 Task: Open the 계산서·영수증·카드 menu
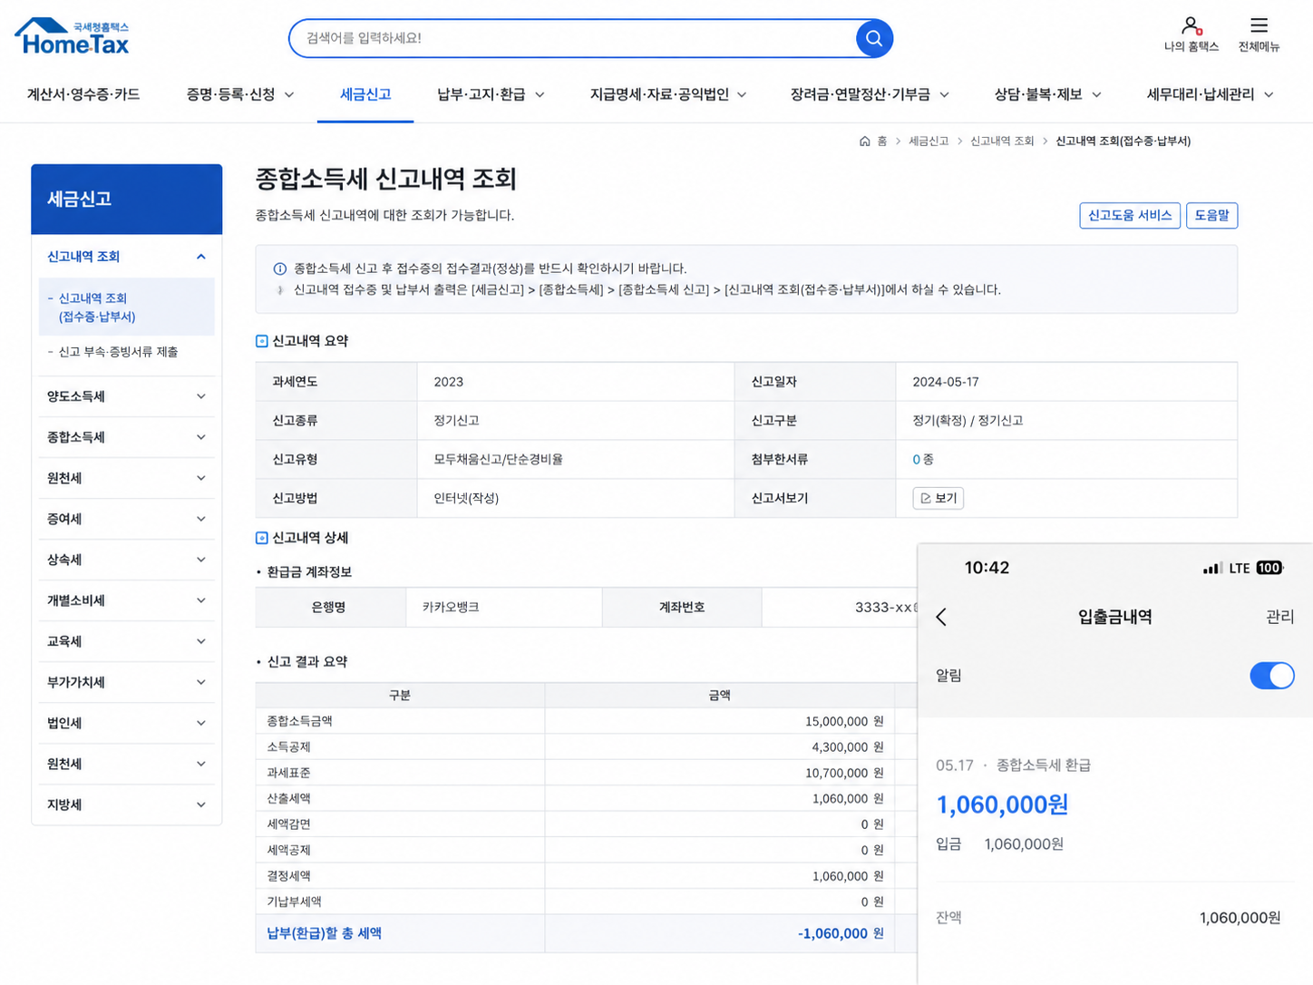click(83, 94)
